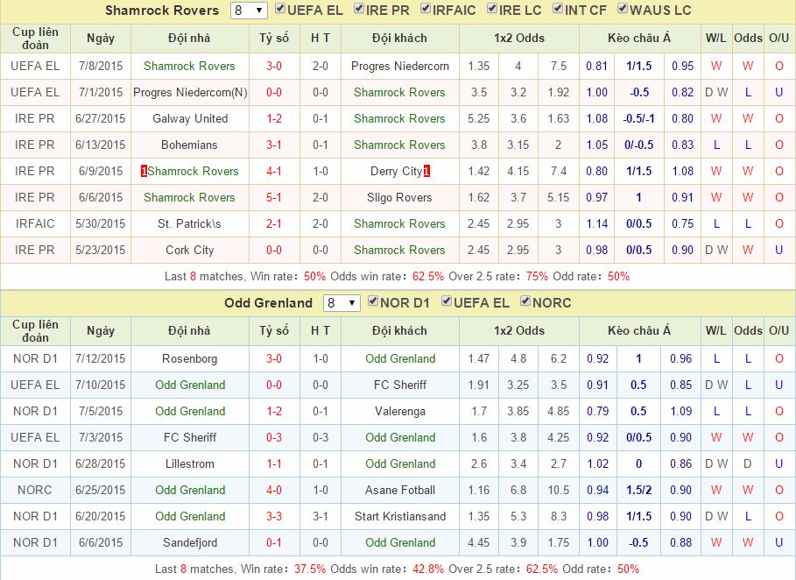Screen dimensions: 796x580
Task: Select the Rosenborg home team cell
Action: (x=189, y=359)
